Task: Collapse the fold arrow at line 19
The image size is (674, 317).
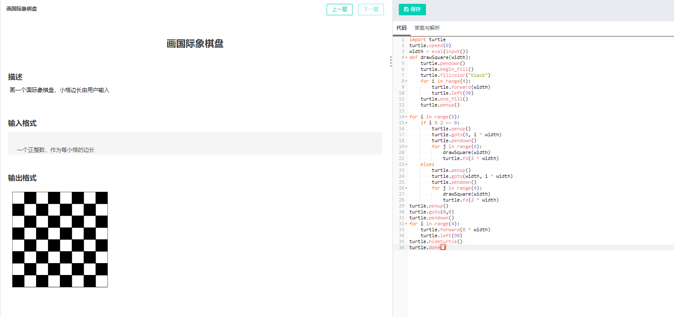Action: [x=406, y=147]
